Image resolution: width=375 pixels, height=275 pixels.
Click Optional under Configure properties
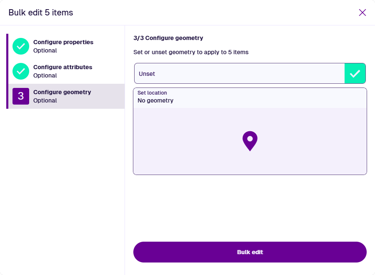click(45, 50)
